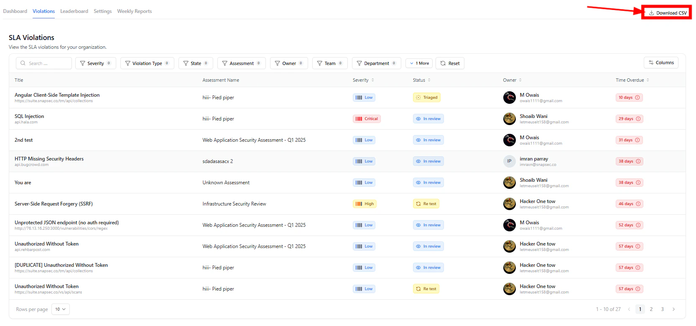The width and height of the screenshot is (696, 326).
Task: Click the info icon on 52 days badge
Action: [638, 225]
